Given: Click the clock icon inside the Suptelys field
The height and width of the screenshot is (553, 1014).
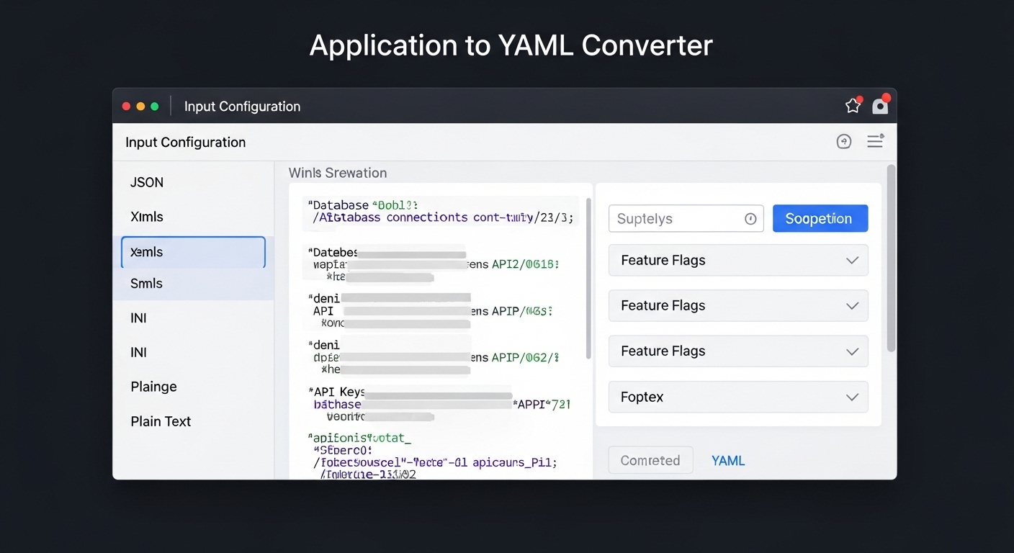Looking at the screenshot, I should tap(750, 218).
